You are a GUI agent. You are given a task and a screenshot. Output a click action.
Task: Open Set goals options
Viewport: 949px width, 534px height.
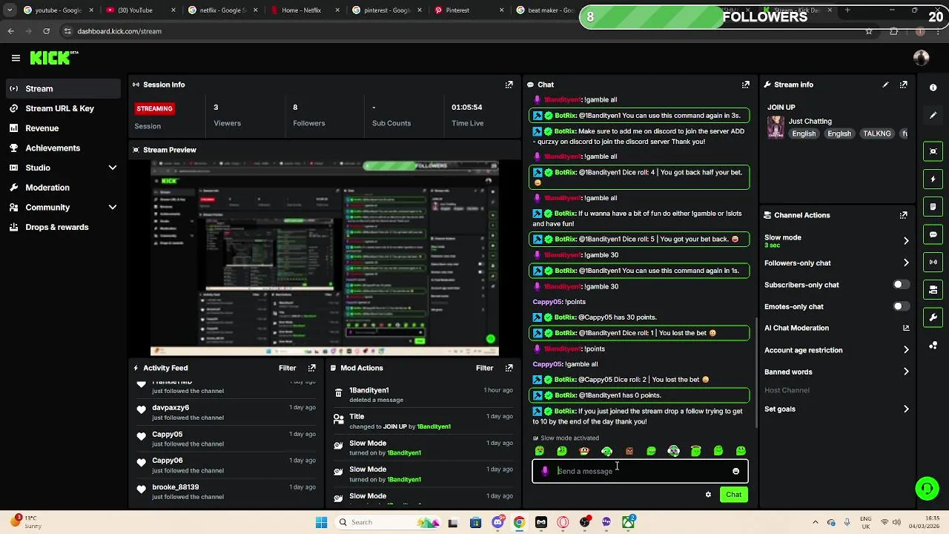(x=836, y=409)
